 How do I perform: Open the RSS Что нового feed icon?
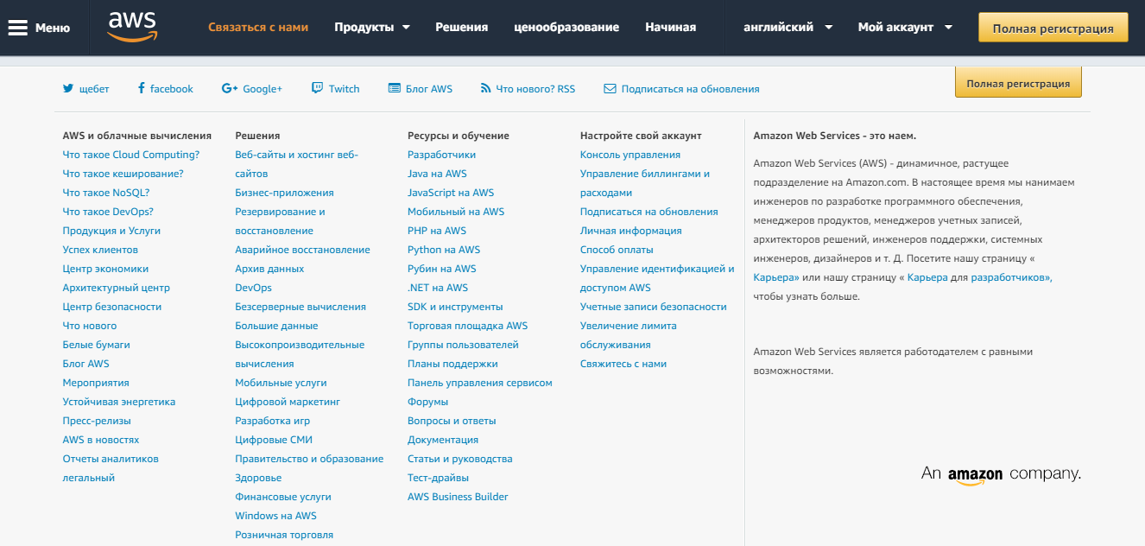tap(486, 88)
